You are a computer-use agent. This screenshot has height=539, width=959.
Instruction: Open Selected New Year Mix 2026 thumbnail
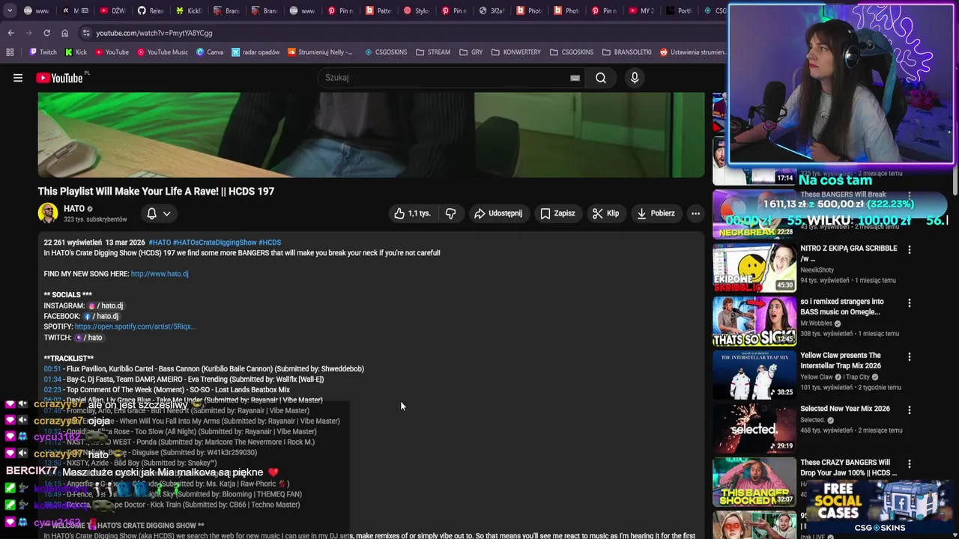point(754,428)
